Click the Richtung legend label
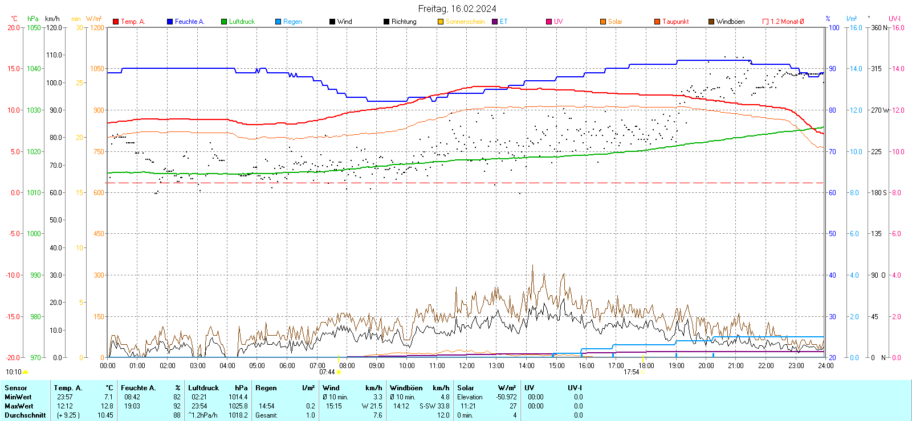 coord(404,22)
